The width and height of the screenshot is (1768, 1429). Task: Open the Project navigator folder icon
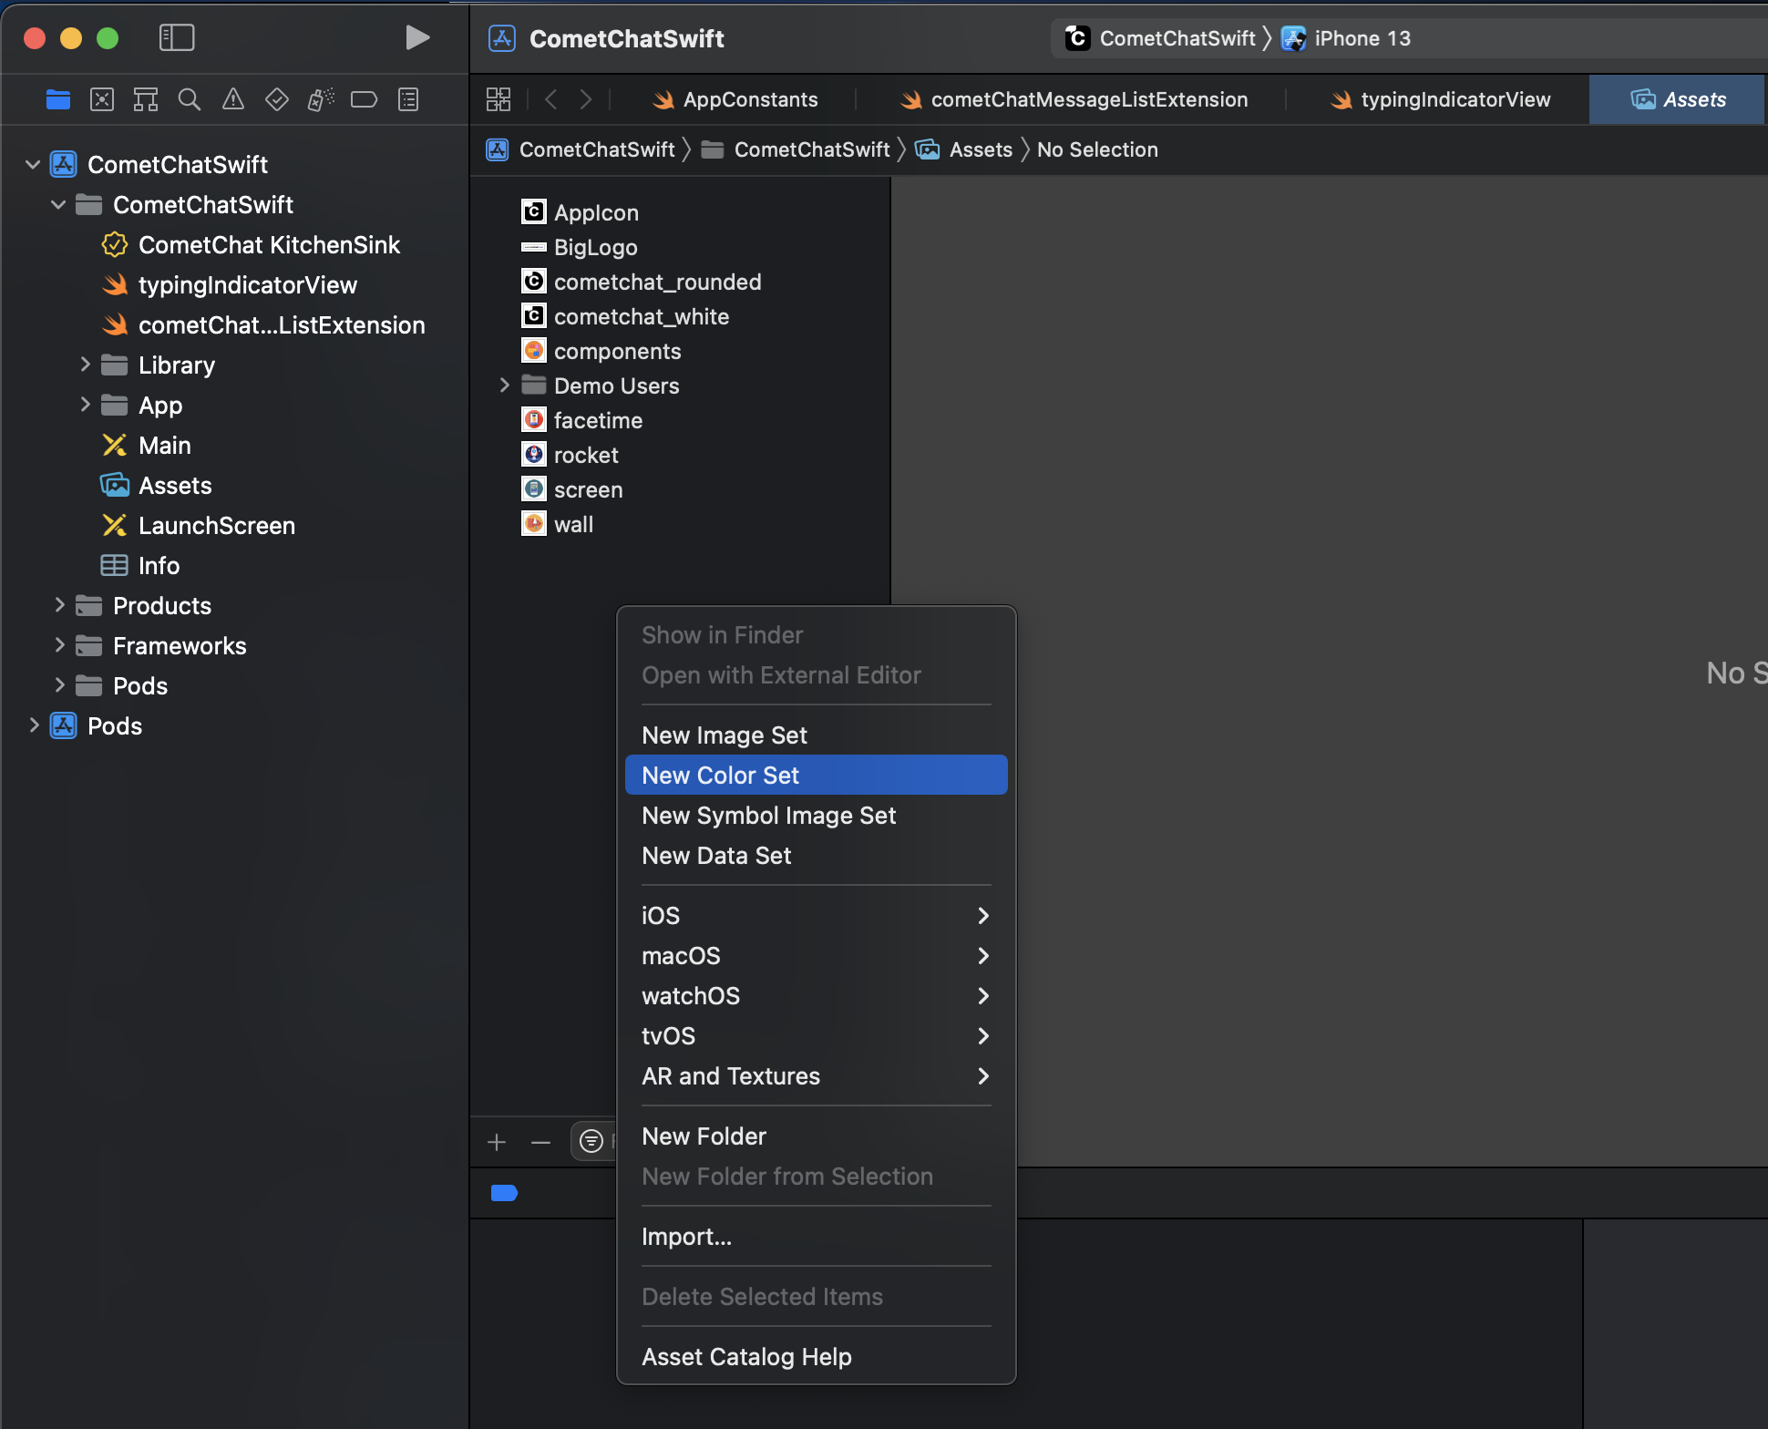point(58,99)
